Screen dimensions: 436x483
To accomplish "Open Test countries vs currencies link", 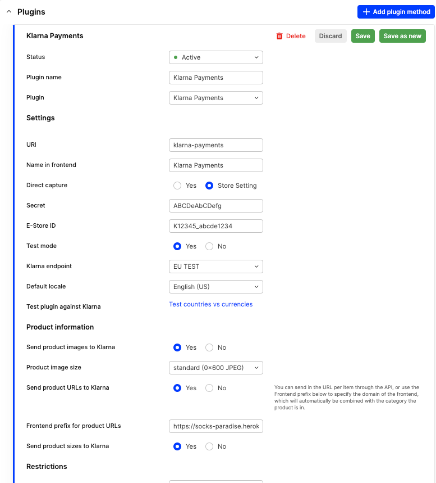I will (x=211, y=304).
